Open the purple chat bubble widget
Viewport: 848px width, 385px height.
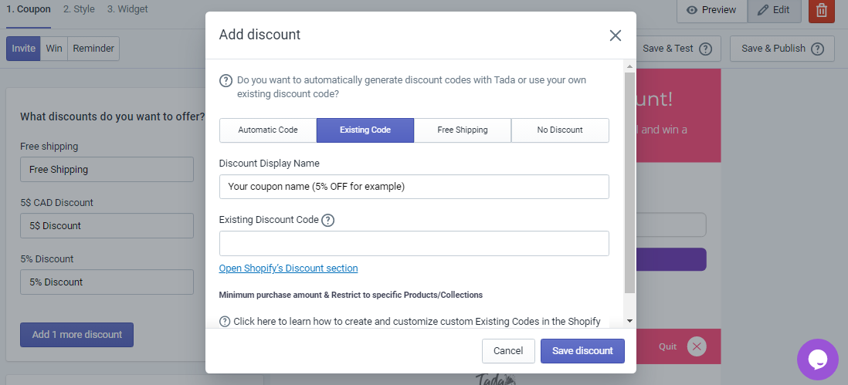818,359
